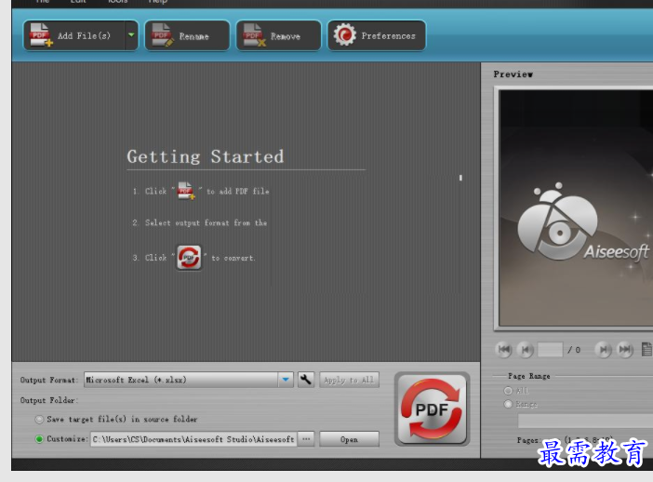Click the Aiseesoft preview image

(576, 208)
